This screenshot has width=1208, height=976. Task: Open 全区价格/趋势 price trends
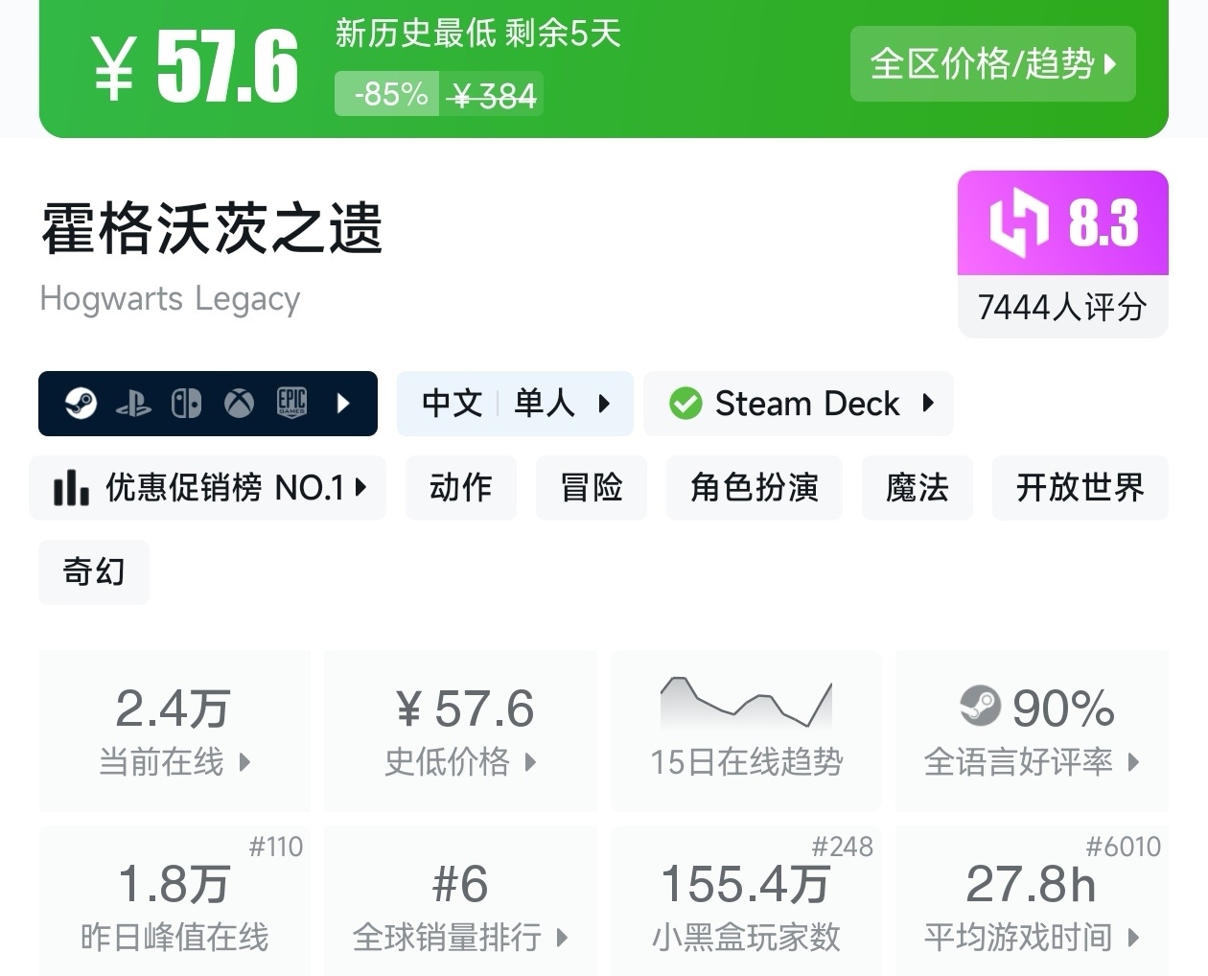[992, 64]
